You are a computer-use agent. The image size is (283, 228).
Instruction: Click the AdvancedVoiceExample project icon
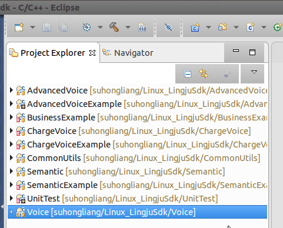21,104
